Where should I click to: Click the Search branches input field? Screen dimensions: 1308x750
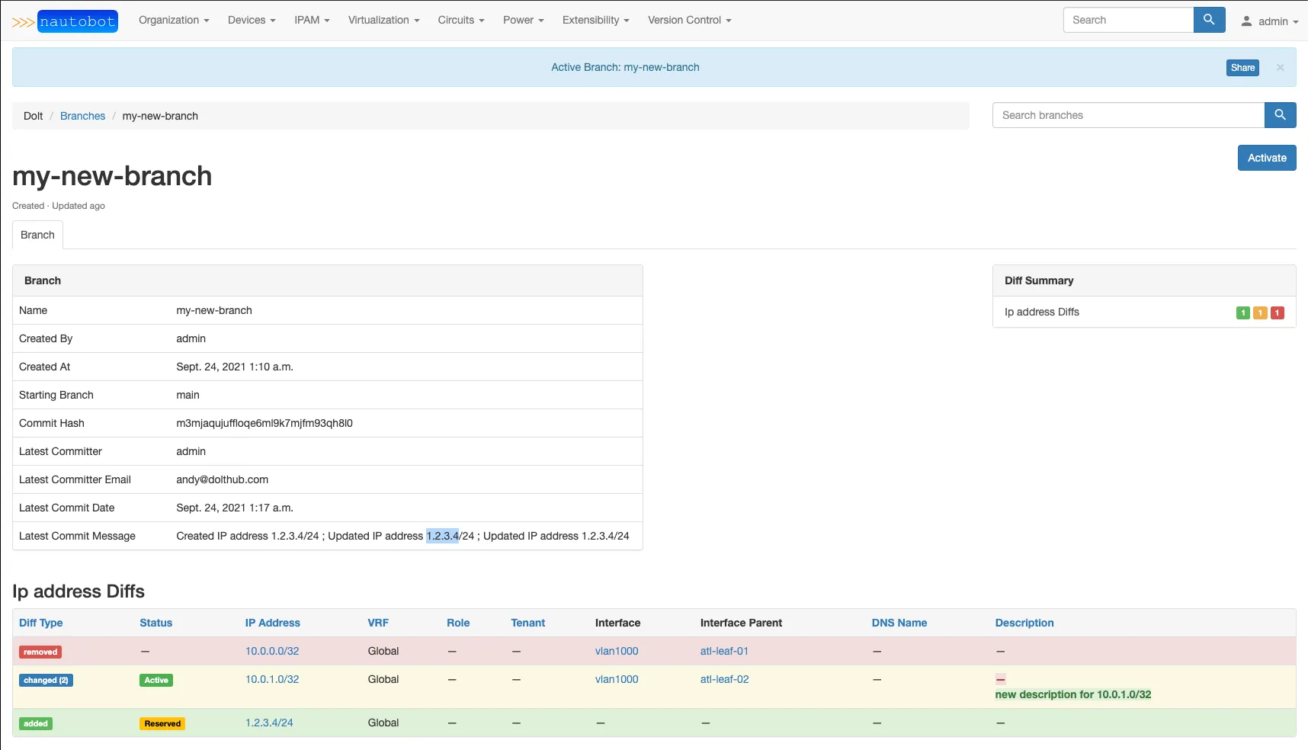pos(1128,115)
